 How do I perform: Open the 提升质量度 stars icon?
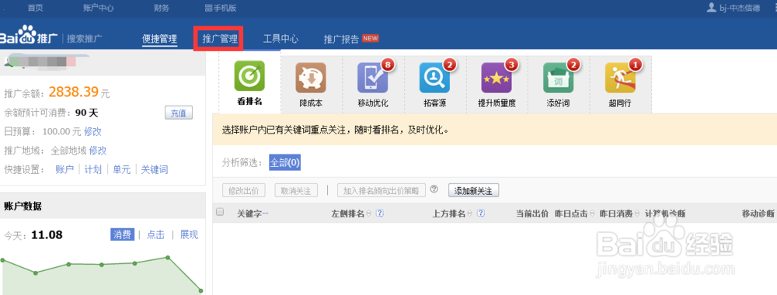point(497,78)
